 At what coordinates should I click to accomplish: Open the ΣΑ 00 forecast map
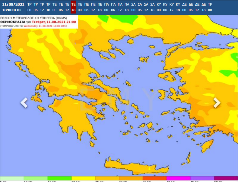click(133, 7)
